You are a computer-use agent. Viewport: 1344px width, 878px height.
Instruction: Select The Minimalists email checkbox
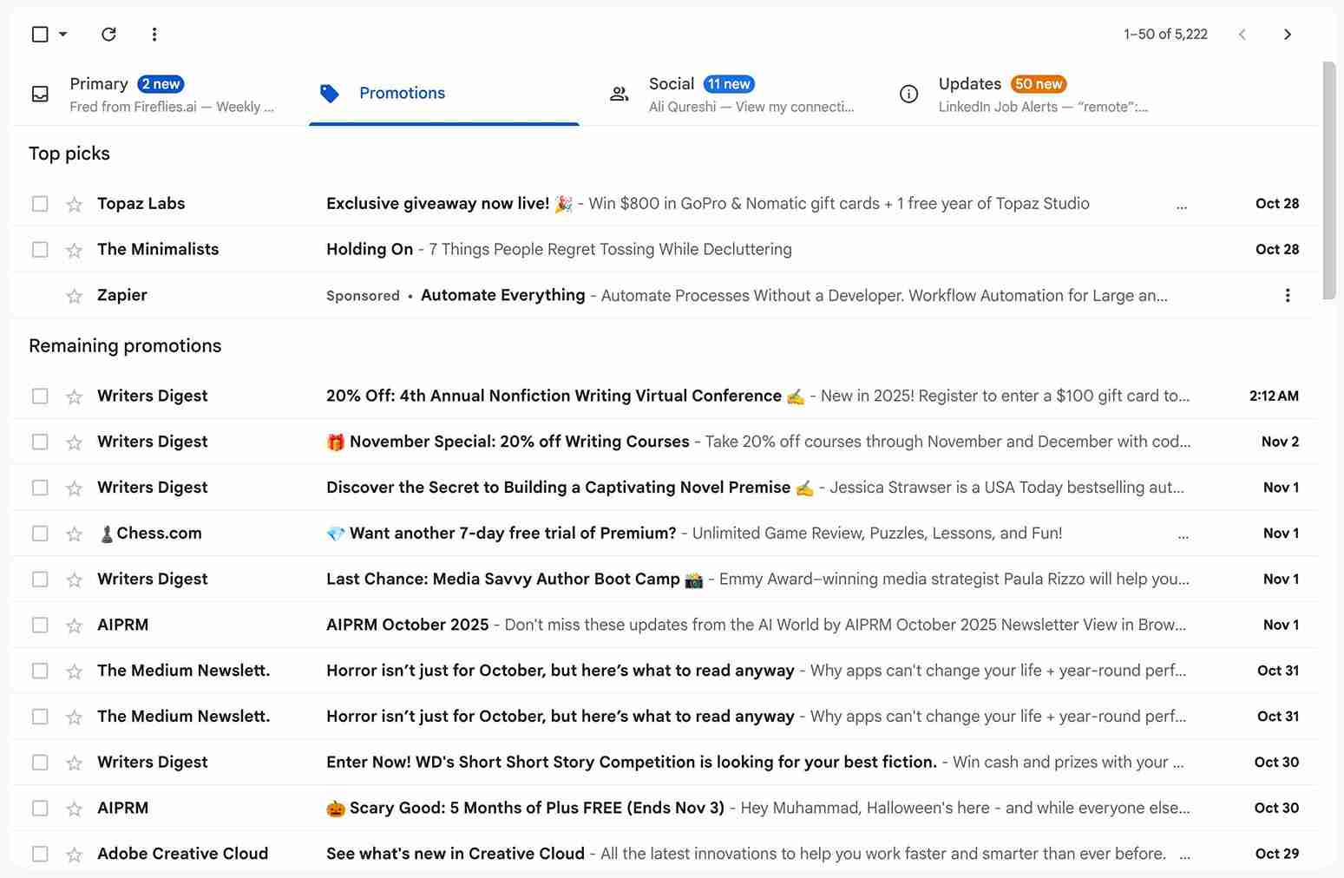(x=40, y=250)
